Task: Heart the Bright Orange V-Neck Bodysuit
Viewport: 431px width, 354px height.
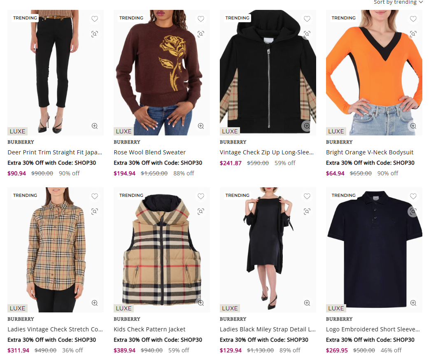Action: [x=413, y=19]
